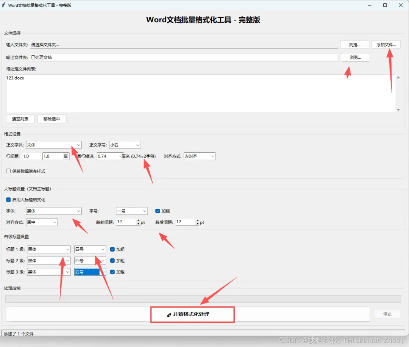Minimize the window

click(x=370, y=5)
